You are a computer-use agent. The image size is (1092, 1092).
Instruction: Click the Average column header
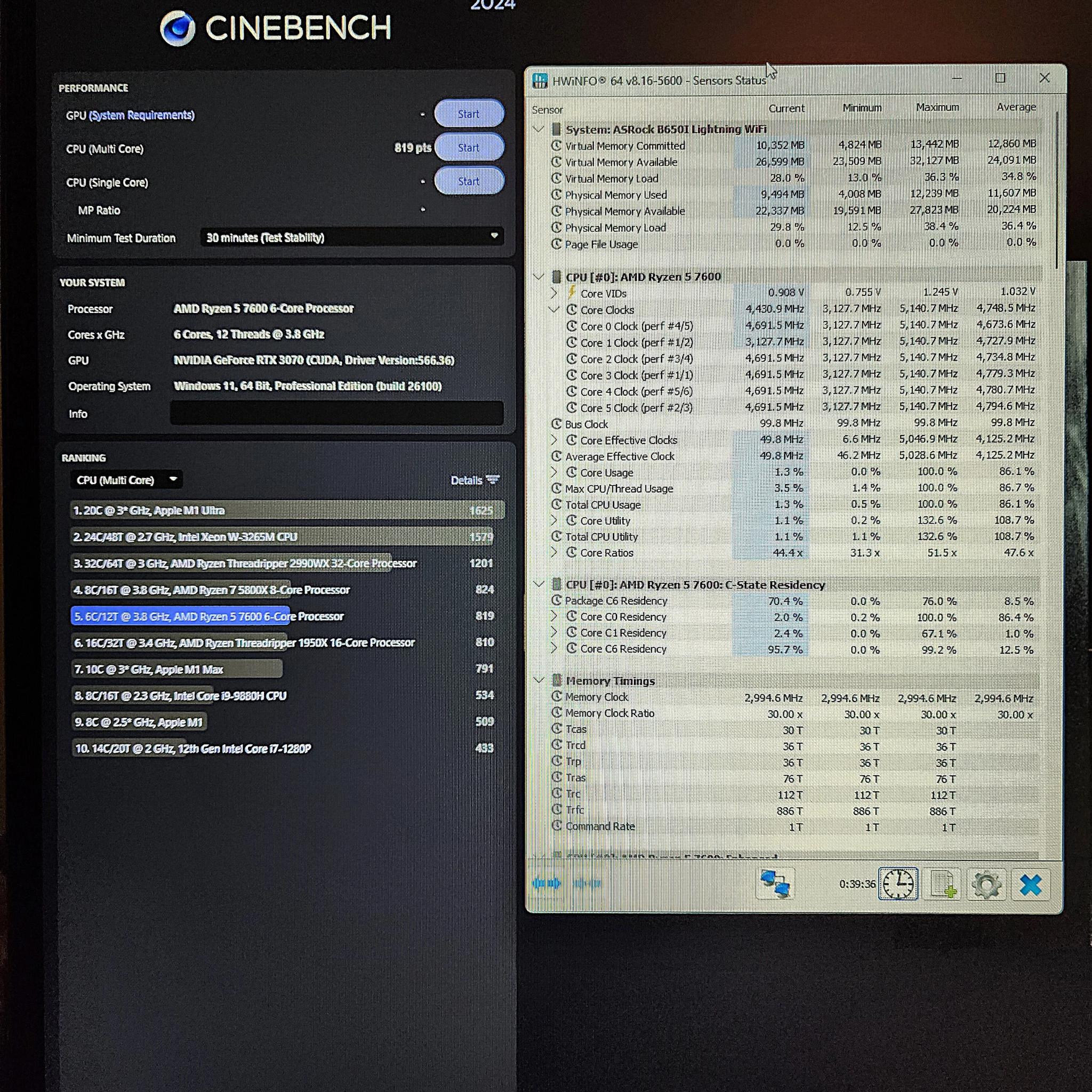point(1016,106)
